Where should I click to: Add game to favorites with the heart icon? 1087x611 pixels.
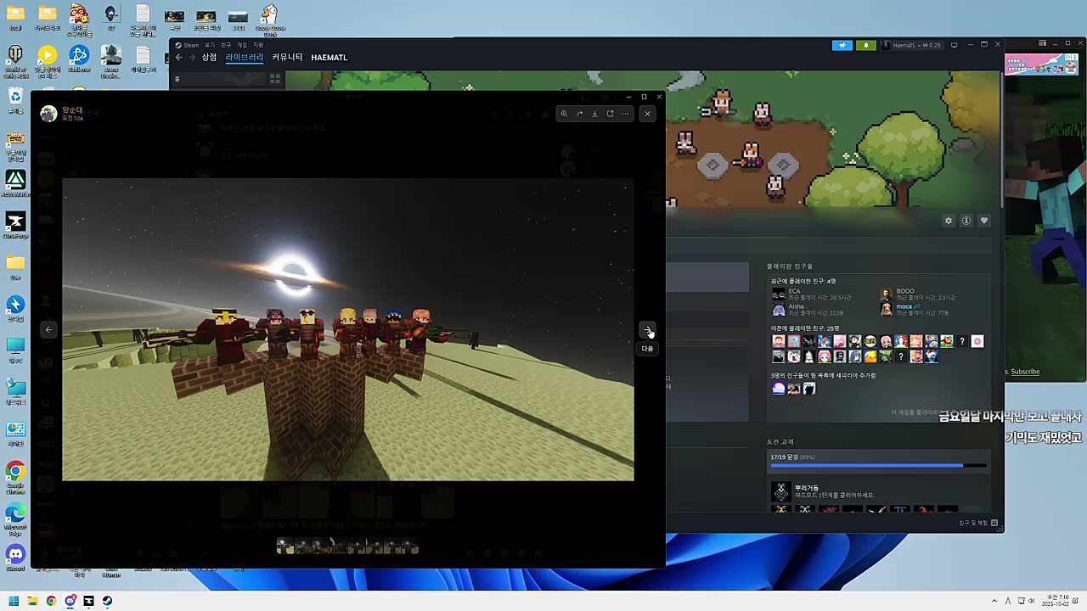[x=984, y=221]
